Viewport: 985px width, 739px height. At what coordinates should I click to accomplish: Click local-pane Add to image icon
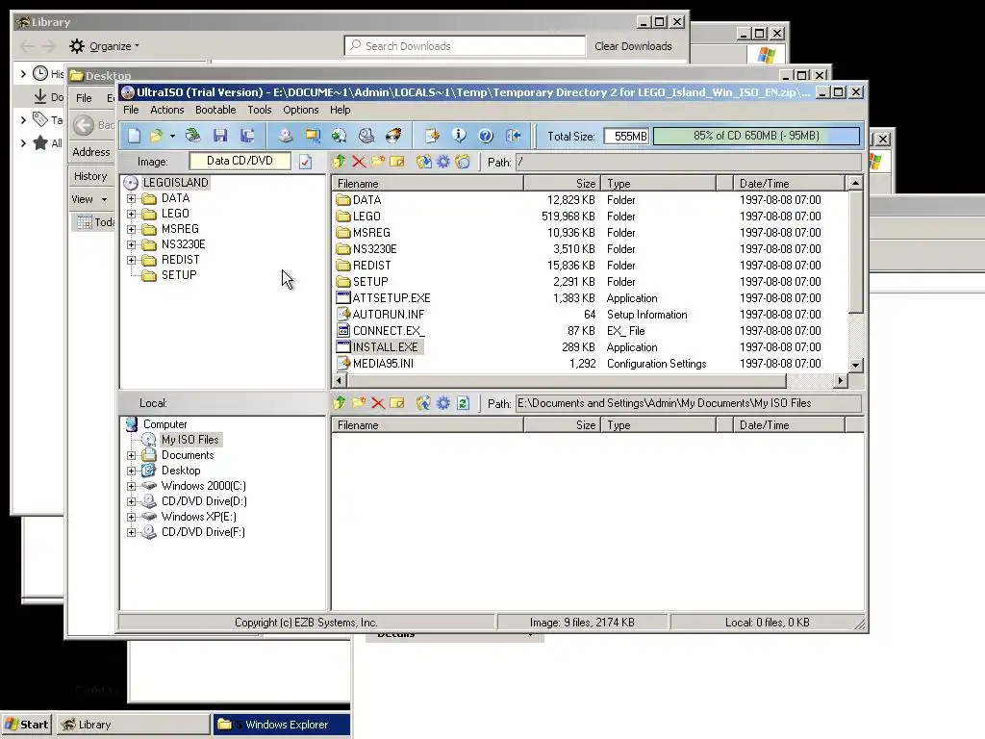point(424,403)
